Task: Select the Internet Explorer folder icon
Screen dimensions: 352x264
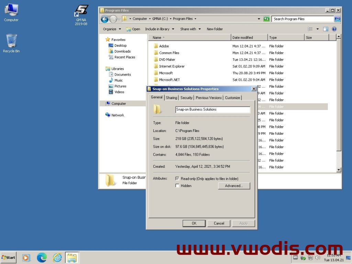Action: 156,66
